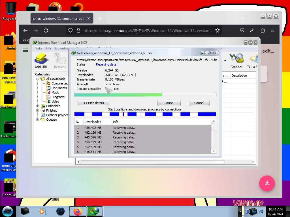Open the Grabber tool in IDM toolbar
Viewport: 290px width, 217px height.
tap(236, 60)
